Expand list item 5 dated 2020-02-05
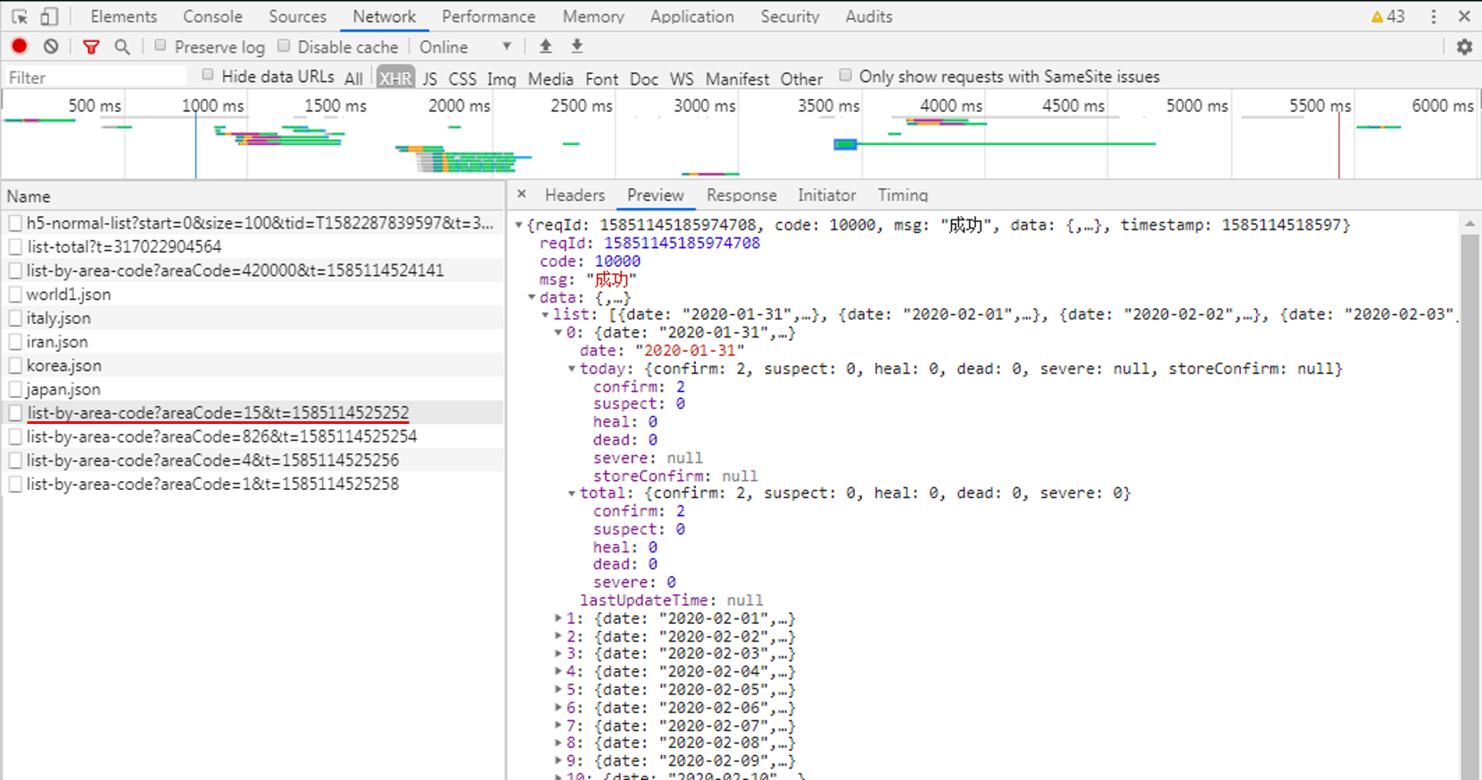The width and height of the screenshot is (1482, 780). pos(559,689)
